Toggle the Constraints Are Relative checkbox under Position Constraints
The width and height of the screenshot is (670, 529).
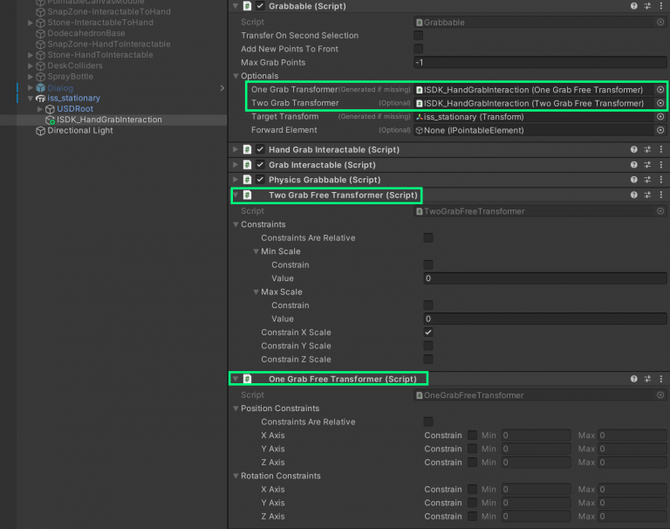coord(428,422)
